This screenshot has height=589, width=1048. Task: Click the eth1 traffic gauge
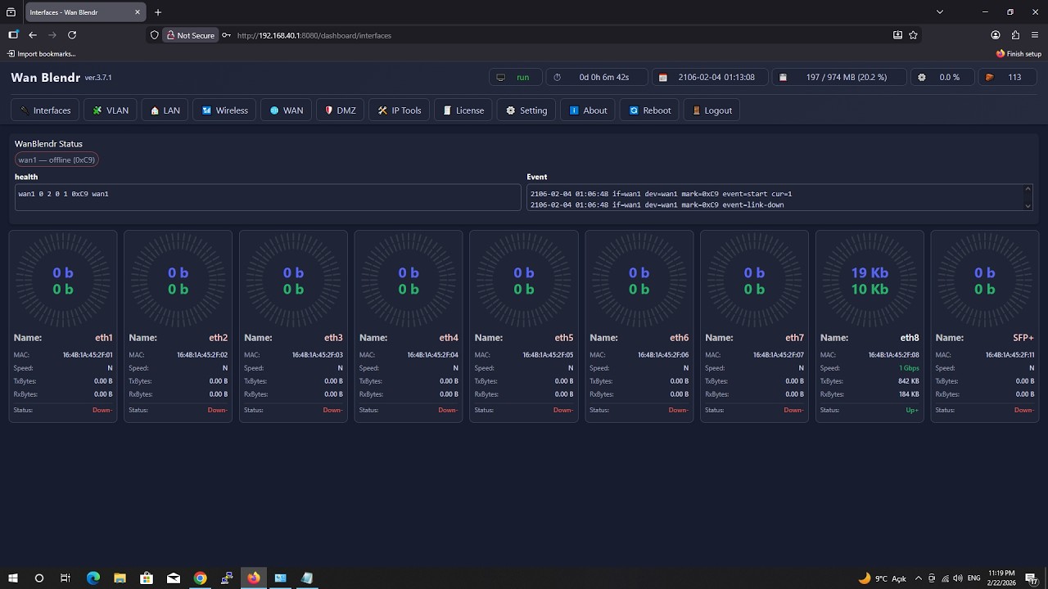(63, 281)
